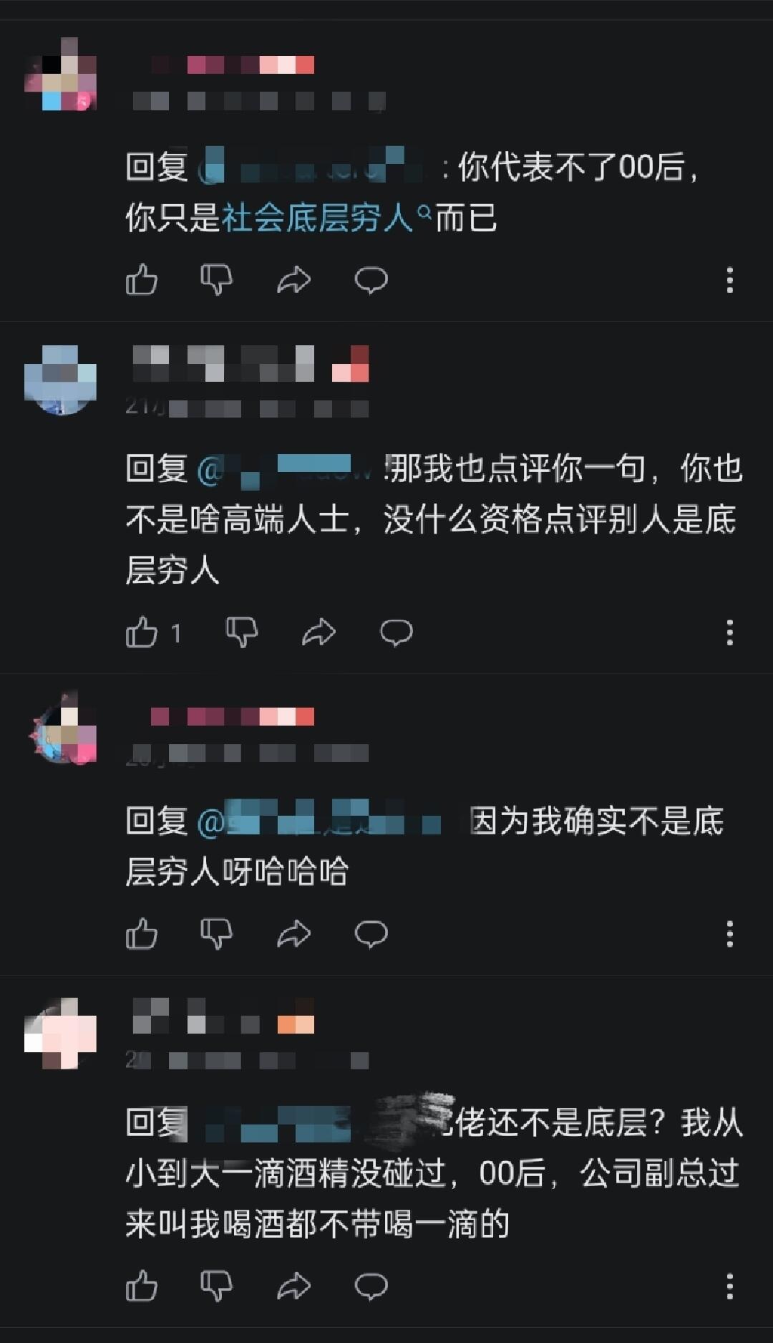773x1343 pixels.
Task: Dislike the '公司副总' comment
Action: pos(216,1286)
